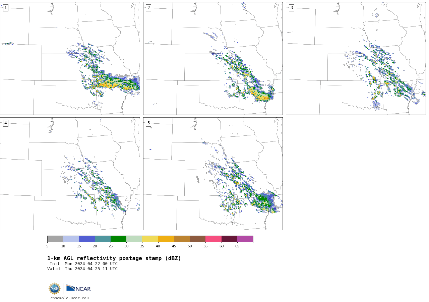The image size is (429, 302).
Task: Click the tan 45-50 dBZ swatch
Action: pos(182,239)
